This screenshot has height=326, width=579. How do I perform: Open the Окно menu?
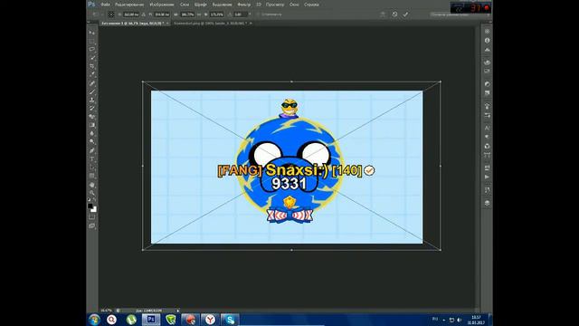click(294, 5)
